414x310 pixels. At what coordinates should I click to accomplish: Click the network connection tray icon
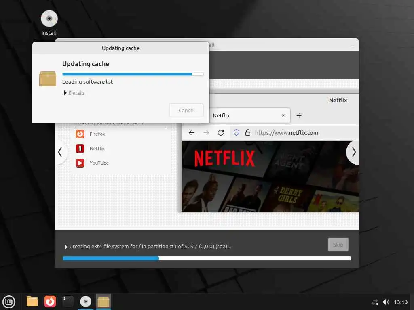pyautogui.click(x=375, y=302)
